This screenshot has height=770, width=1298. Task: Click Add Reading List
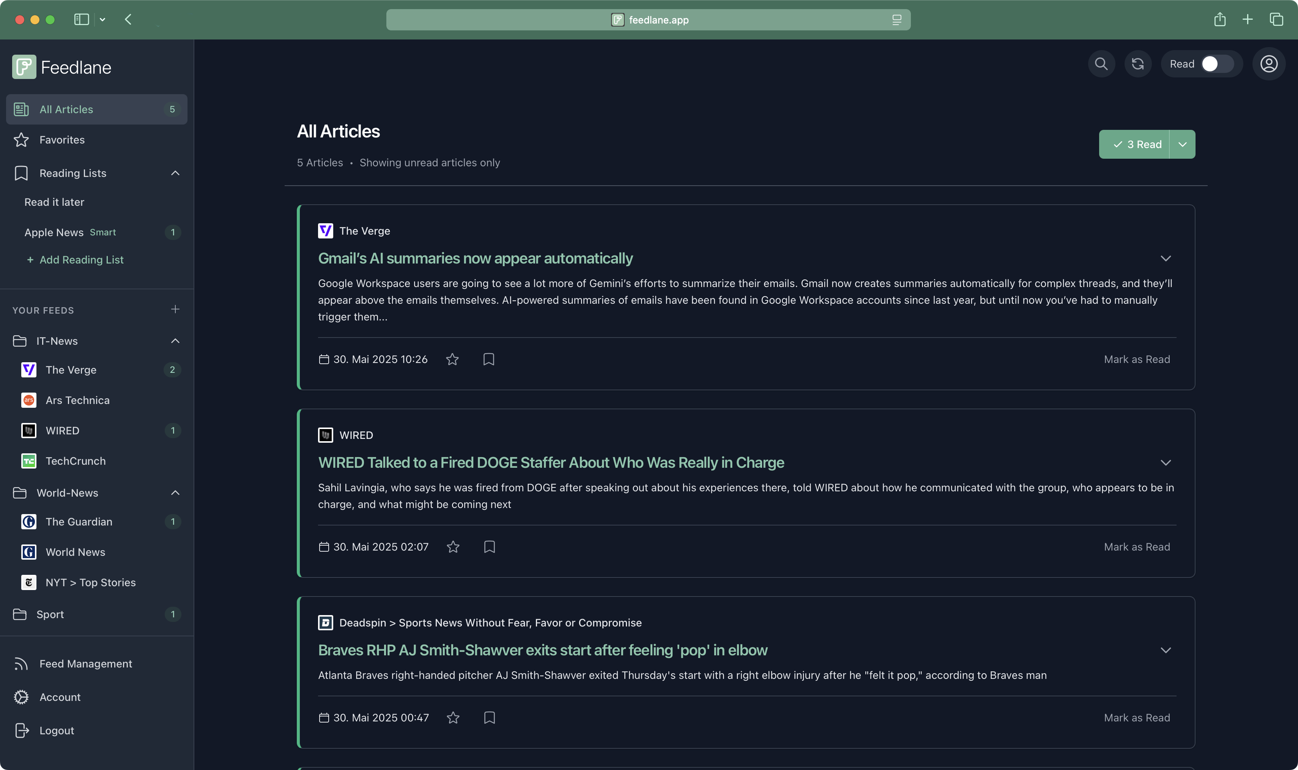pos(75,259)
